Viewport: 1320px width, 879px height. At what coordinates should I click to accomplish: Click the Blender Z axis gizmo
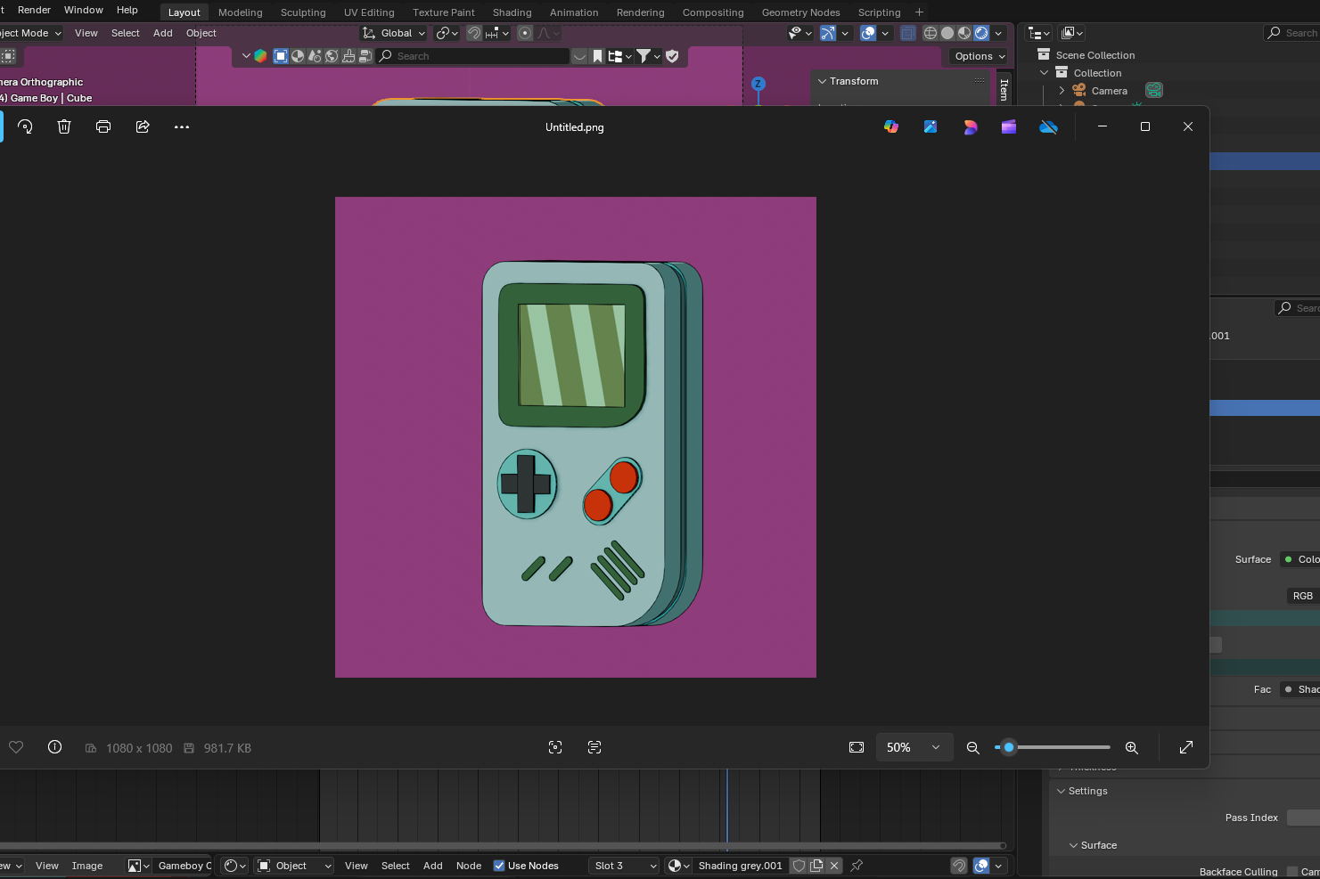coord(758,84)
